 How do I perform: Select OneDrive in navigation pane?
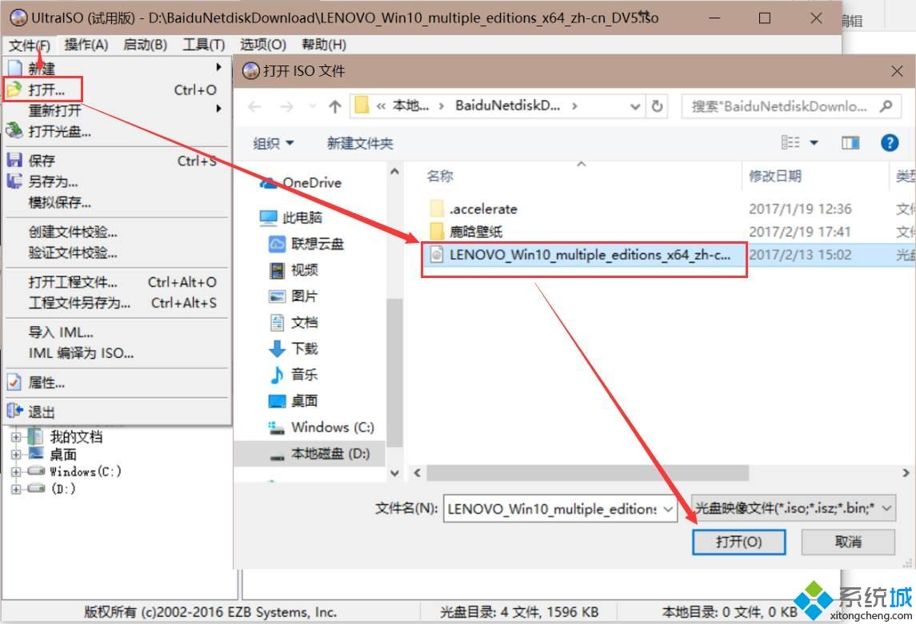pyautogui.click(x=301, y=182)
